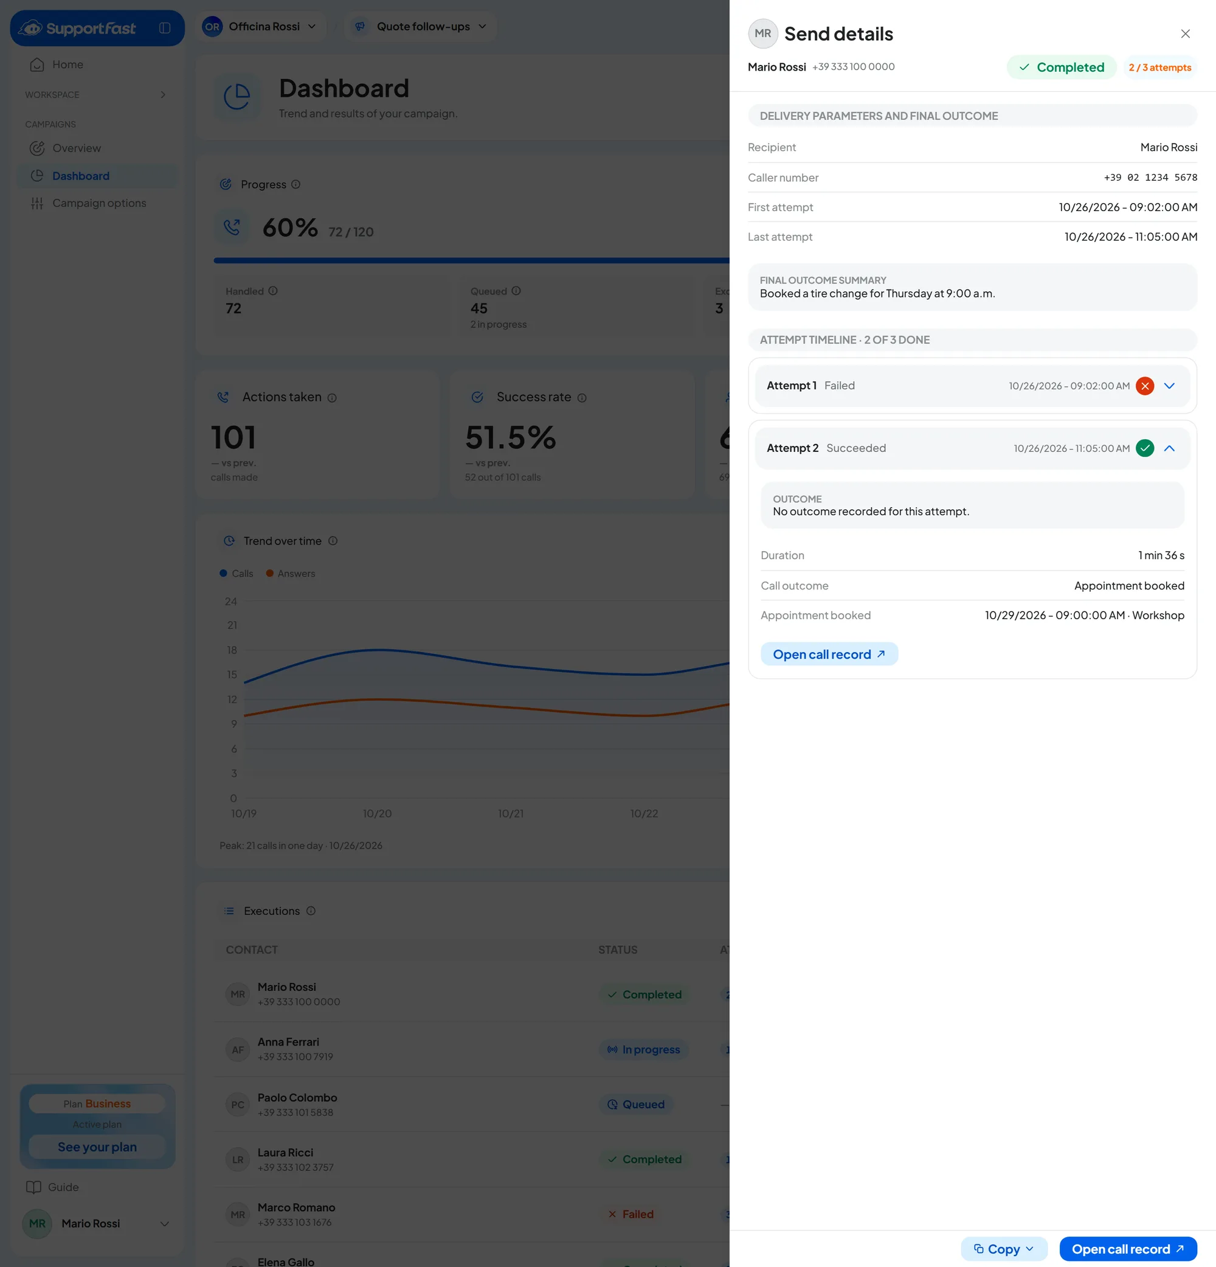Open the Quote follow-ups campaign dropdown

coord(420,27)
